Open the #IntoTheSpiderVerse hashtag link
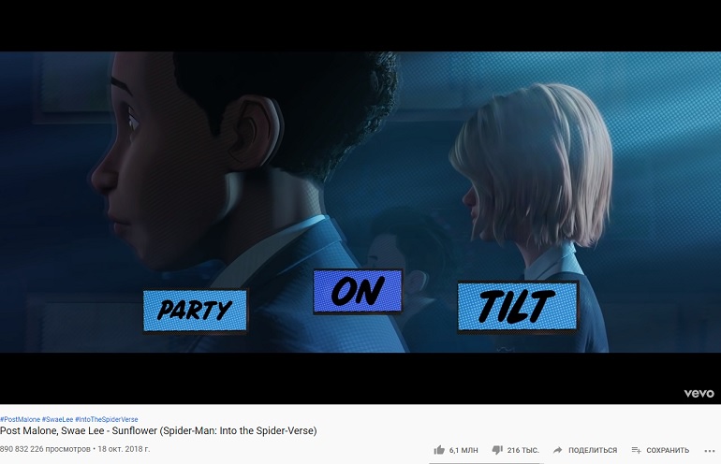 click(x=107, y=419)
